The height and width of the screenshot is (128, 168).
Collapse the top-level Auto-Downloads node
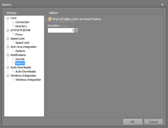click(8, 67)
